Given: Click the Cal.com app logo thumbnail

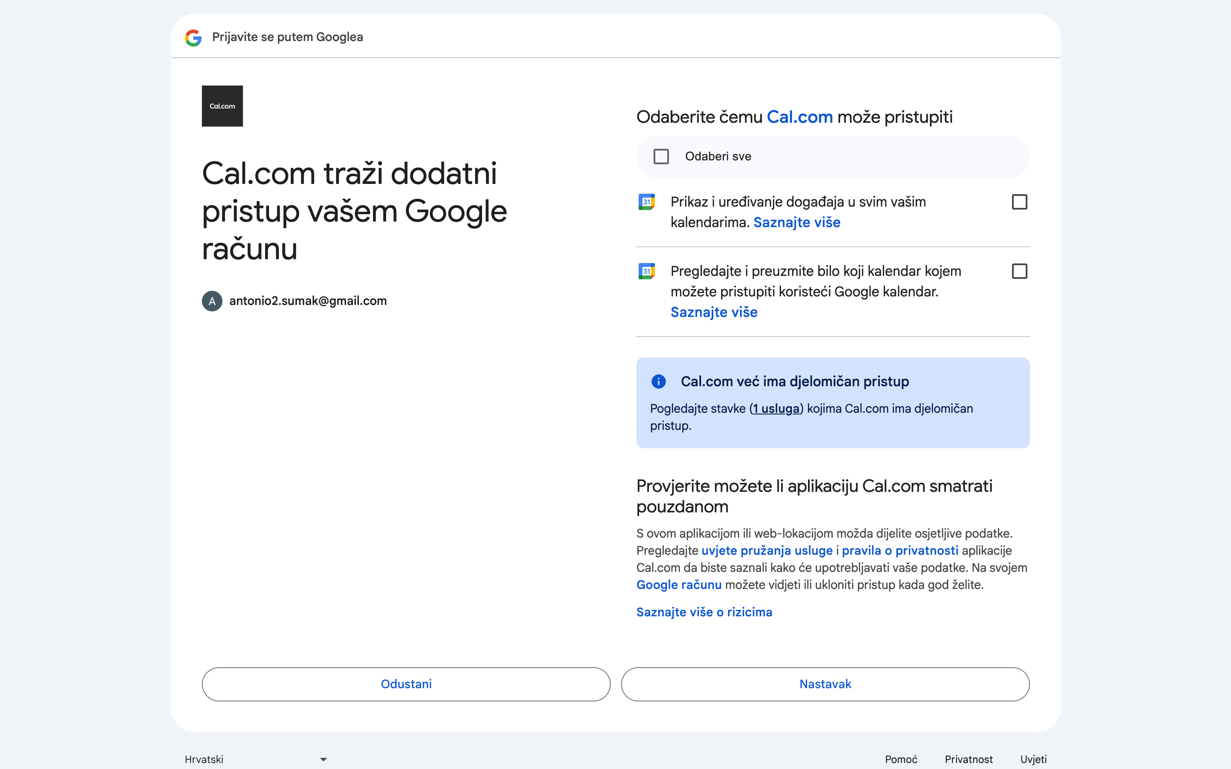Looking at the screenshot, I should 222,106.
